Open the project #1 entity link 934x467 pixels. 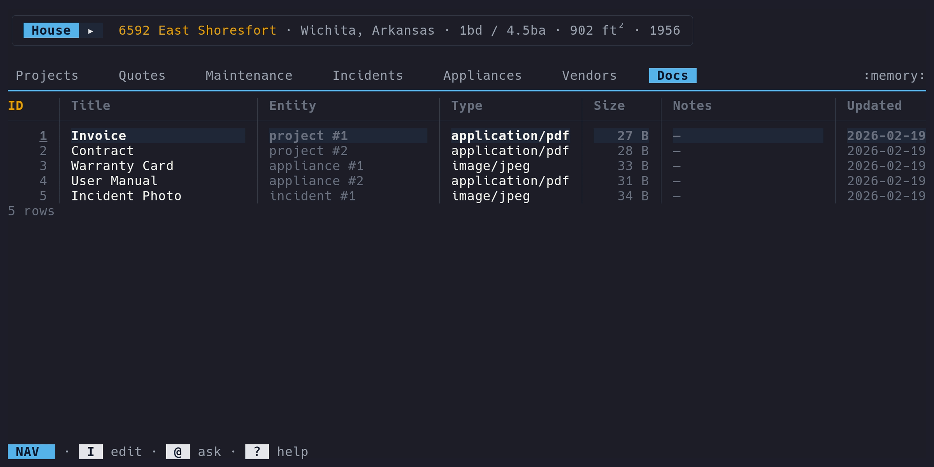click(308, 136)
